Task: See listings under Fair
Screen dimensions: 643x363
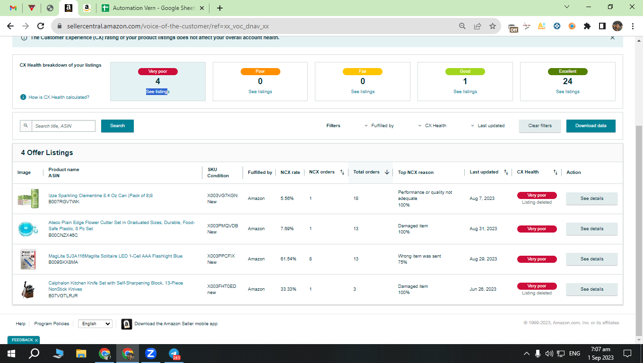Action: coord(363,92)
